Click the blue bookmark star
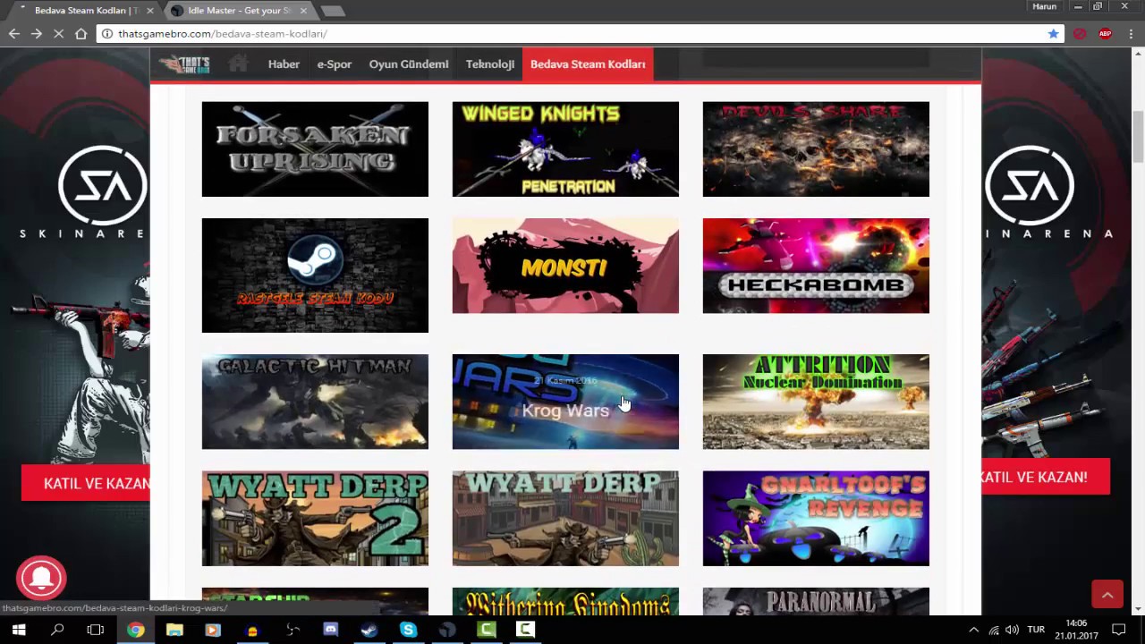The height and width of the screenshot is (644, 1145). [x=1053, y=34]
